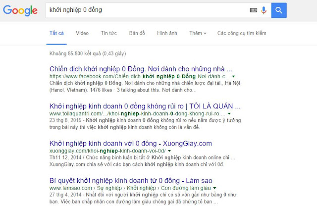Expand the arrow beside the toilaquantri.com URL
Image resolution: width=317 pixels, height=206 pixels.
(x=229, y=113)
